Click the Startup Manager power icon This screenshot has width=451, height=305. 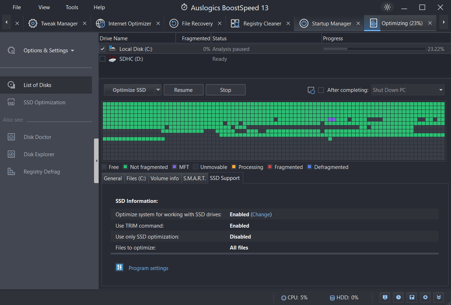coord(304,23)
